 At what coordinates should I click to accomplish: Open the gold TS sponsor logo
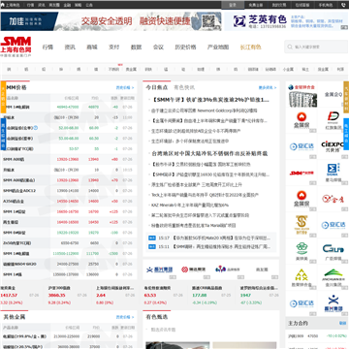(x=301, y=225)
